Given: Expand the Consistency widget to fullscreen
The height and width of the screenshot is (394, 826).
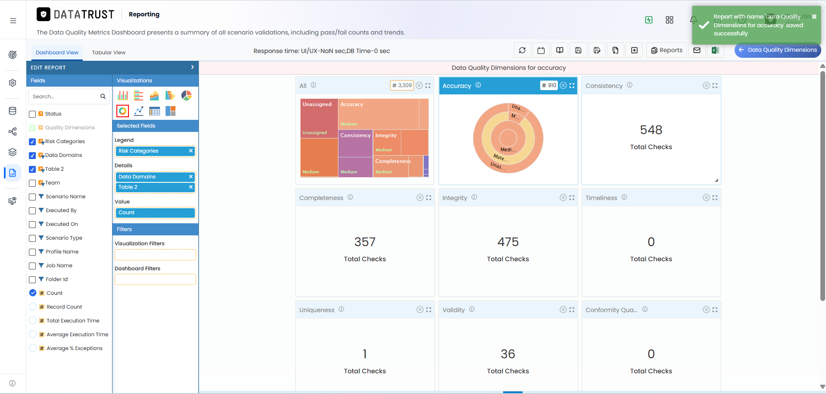Looking at the screenshot, I should pyautogui.click(x=715, y=85).
